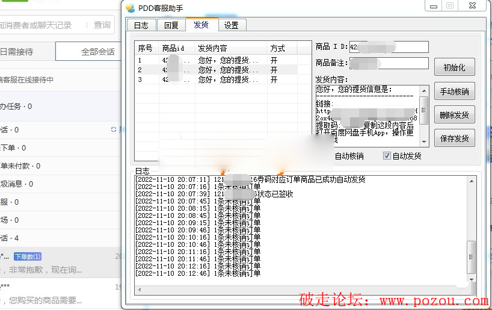Click the log panel vertical scrollbar thumb
Viewport: 492px width, 310px height.
(x=472, y=257)
